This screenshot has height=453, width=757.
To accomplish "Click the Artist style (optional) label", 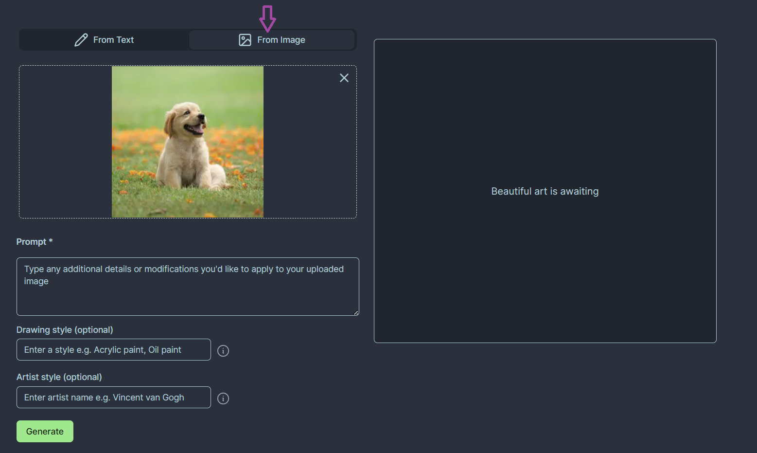I will pos(59,377).
